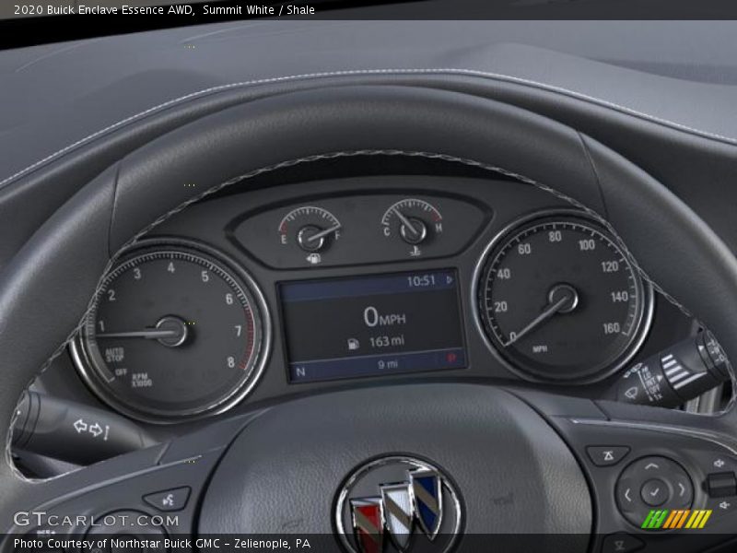The image size is (737, 553).
Task: Click the red warning icon on display
Action: point(451,356)
